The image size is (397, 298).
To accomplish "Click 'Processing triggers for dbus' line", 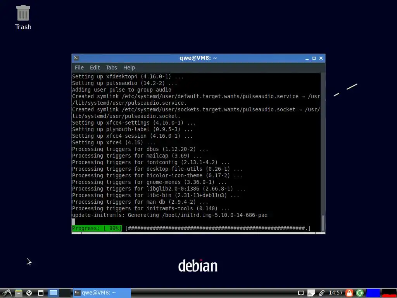I will [140, 149].
